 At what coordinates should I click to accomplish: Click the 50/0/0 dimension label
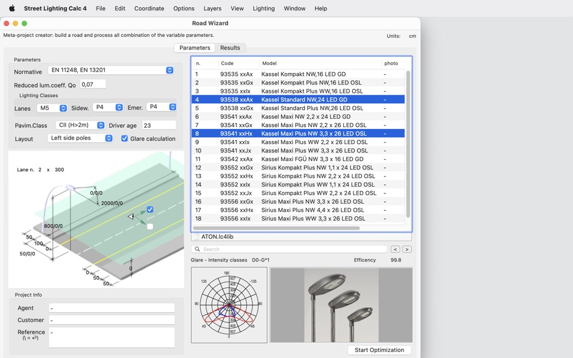pyautogui.click(x=27, y=254)
